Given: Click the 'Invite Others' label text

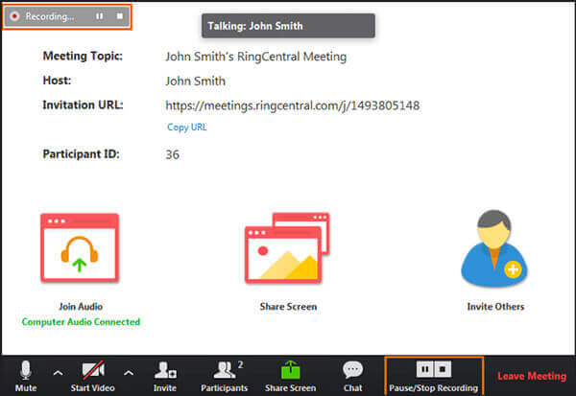Looking at the screenshot, I should coord(495,306).
